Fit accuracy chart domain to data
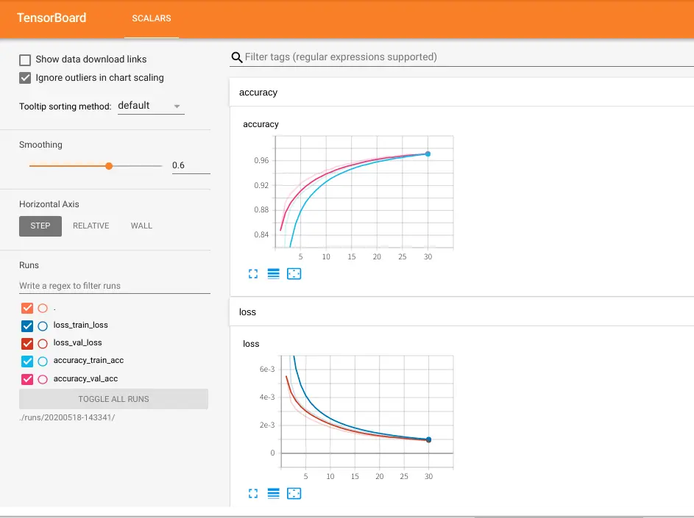The image size is (694, 518). (x=294, y=274)
